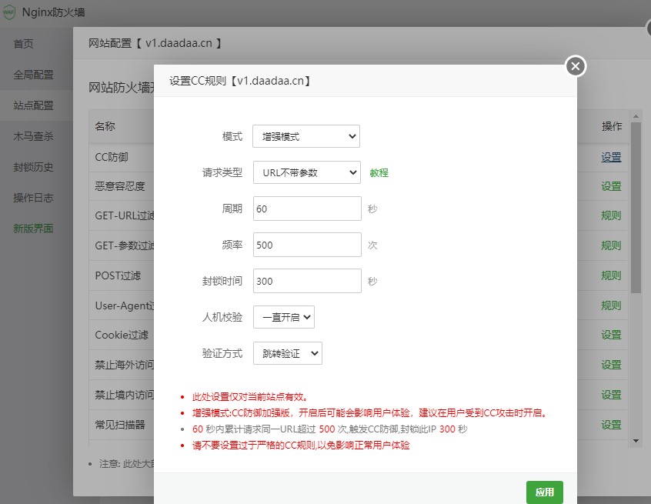Click the 名称 column header
This screenshot has width=651, height=504.
pyautogui.click(x=105, y=126)
